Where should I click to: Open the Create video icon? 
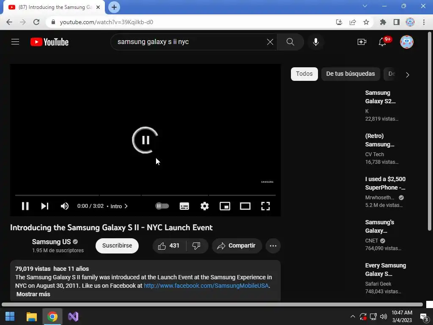362,42
